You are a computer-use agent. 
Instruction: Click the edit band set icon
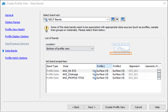[x=113, y=19]
